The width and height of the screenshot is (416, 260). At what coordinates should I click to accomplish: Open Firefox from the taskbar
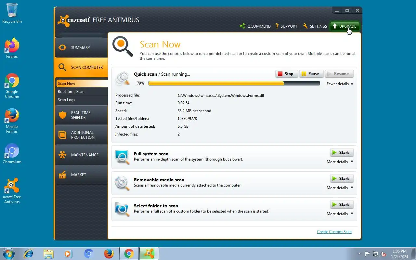click(x=109, y=253)
